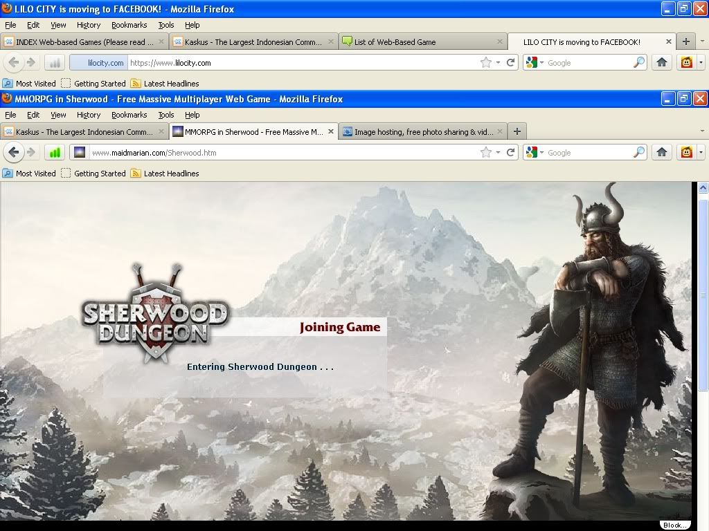This screenshot has width=709, height=531.
Task: Click search magnifier in LILO CITY window
Action: (x=639, y=63)
